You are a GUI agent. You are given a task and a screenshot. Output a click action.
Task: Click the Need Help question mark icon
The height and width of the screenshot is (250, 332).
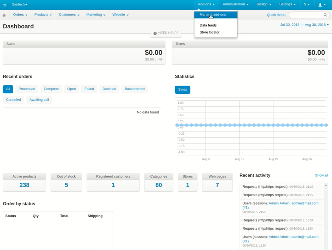(x=155, y=33)
